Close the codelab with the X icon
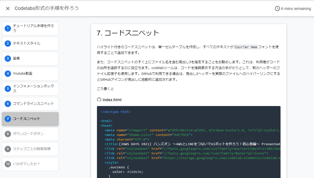Screen dimensions: 314x178 pos(8,8)
